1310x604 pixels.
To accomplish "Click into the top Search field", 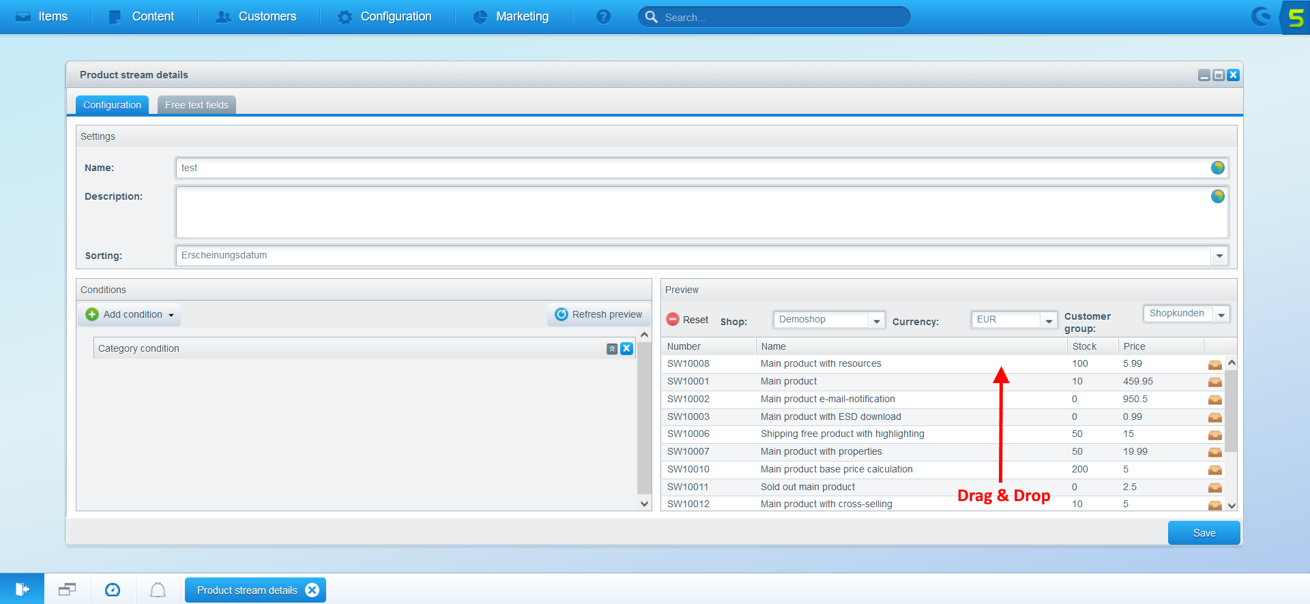I will [x=778, y=17].
